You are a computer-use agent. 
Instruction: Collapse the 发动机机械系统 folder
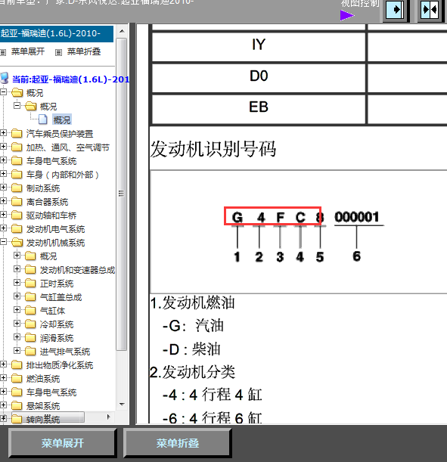(3, 242)
